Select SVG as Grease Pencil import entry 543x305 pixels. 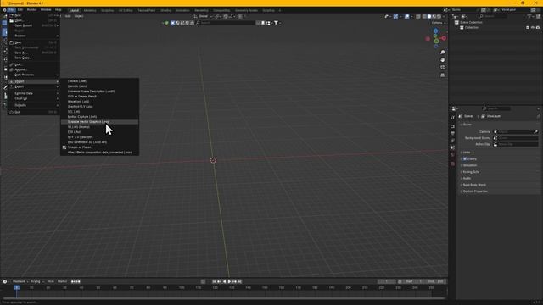coord(100,96)
